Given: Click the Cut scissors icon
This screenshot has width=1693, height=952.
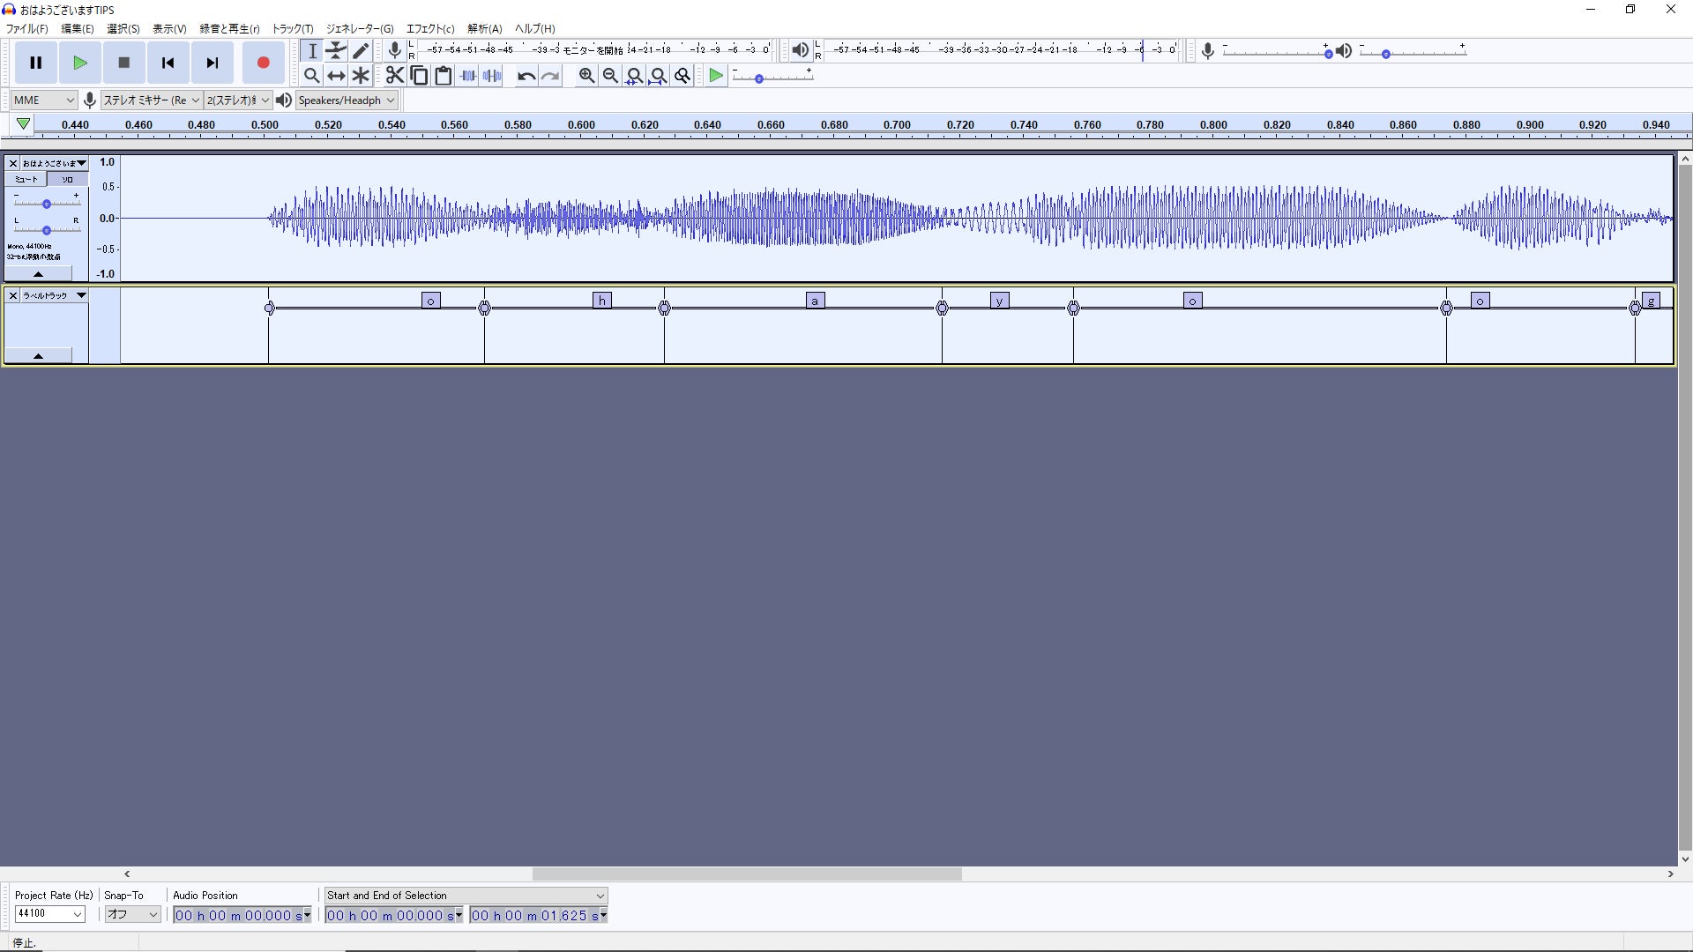Looking at the screenshot, I should click(x=394, y=76).
